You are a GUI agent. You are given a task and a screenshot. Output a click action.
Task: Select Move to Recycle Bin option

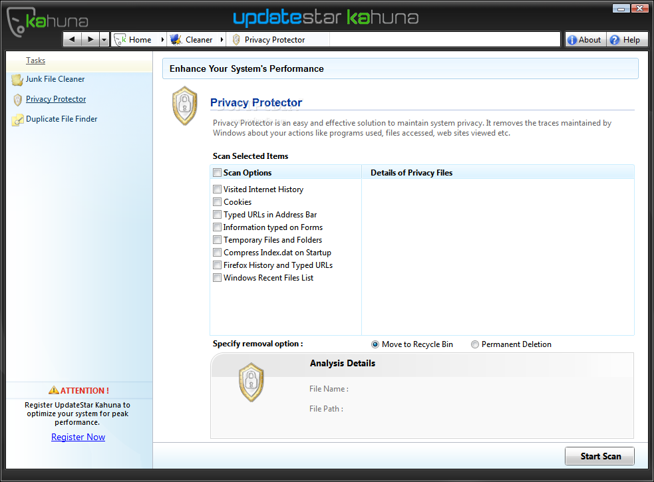(x=375, y=344)
